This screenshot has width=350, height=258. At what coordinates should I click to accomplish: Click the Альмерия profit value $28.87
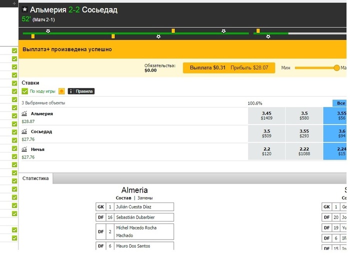click(28, 121)
